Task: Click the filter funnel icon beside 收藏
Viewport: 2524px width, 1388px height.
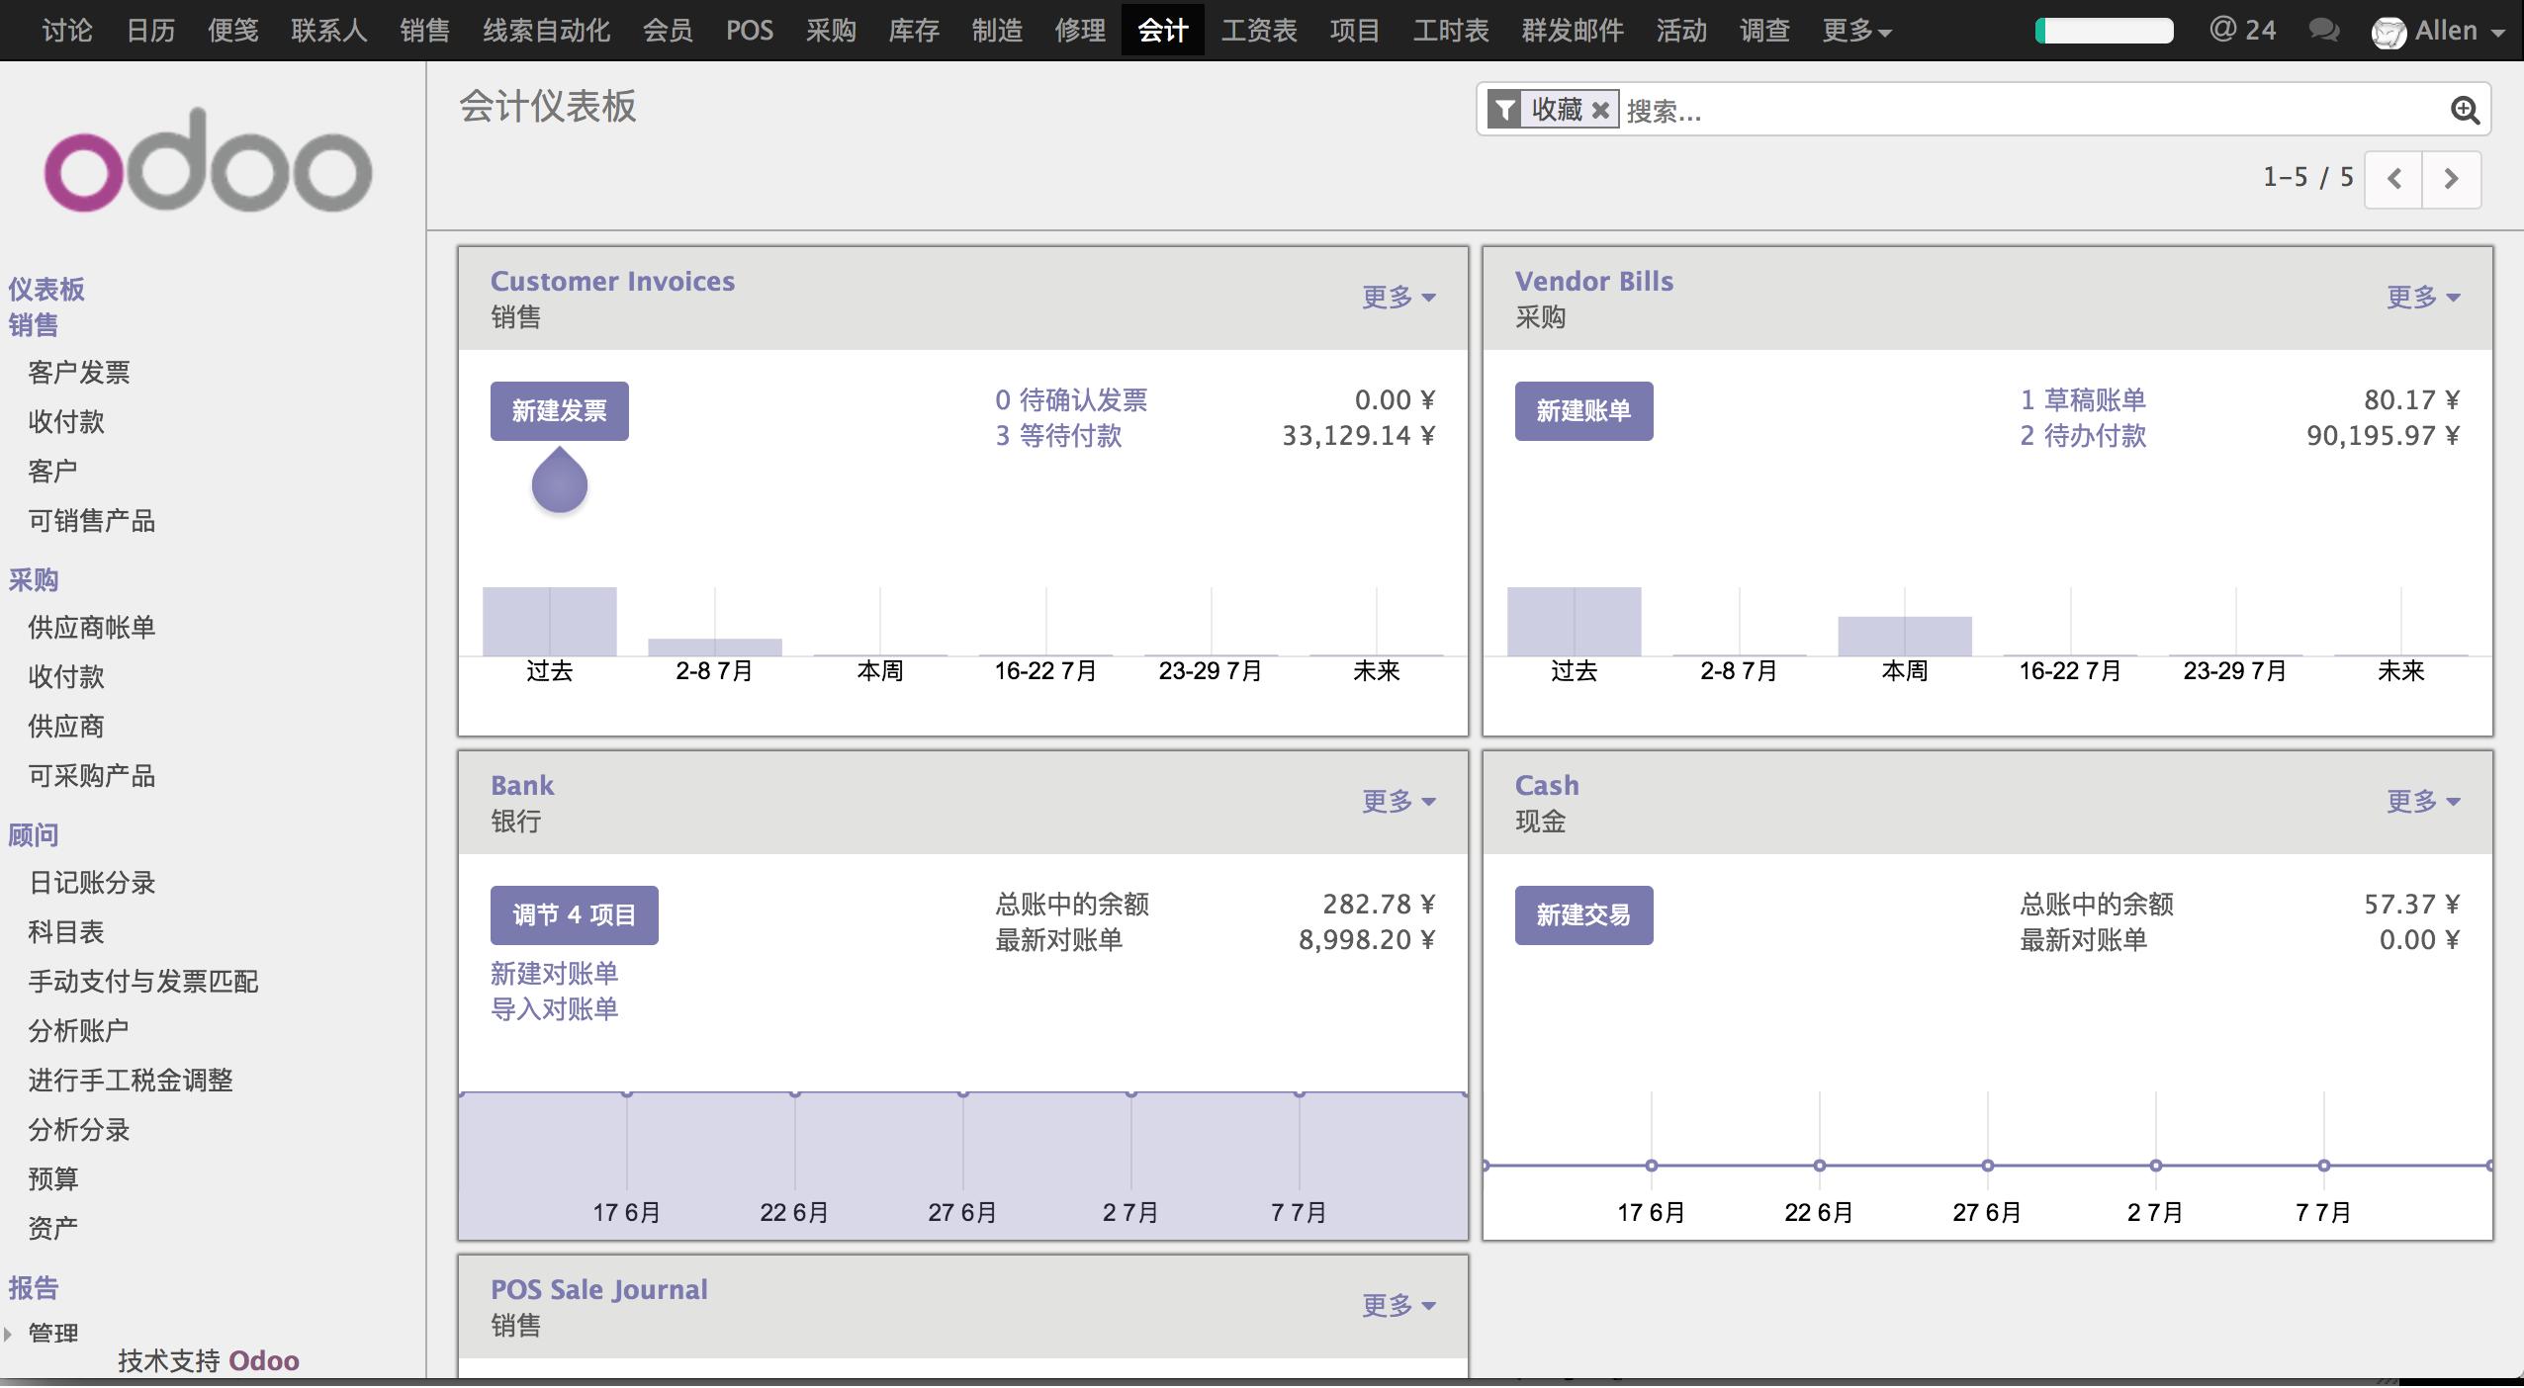Action: tap(1505, 110)
